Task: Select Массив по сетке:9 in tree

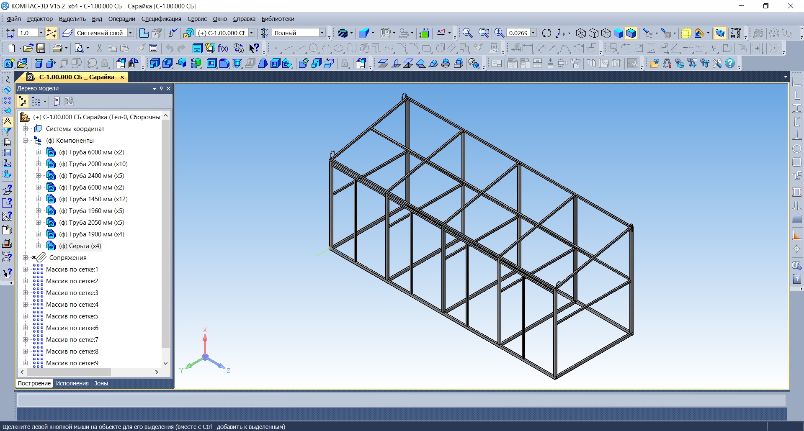Action: coord(72,363)
